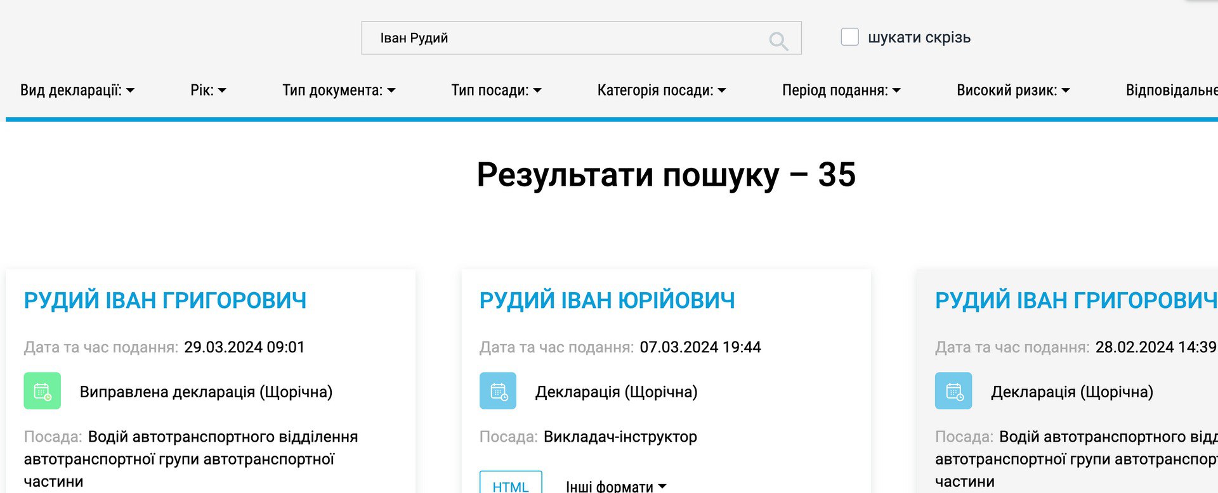This screenshot has width=1218, height=493.
Task: Click the blue calendar icon in Рудий Іван Юрійович card
Action: 498,391
